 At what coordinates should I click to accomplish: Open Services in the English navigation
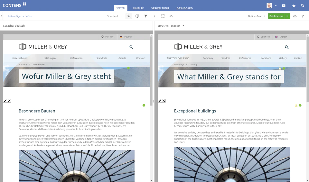click(x=226, y=58)
